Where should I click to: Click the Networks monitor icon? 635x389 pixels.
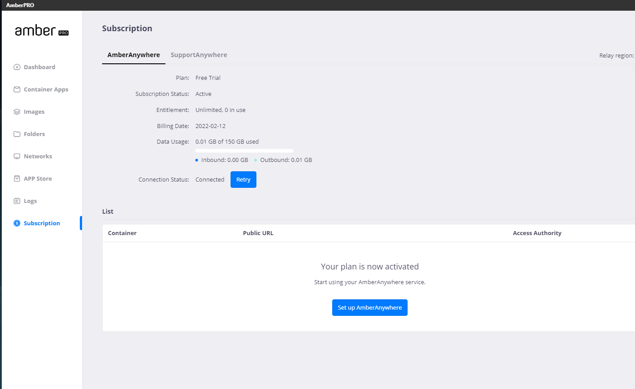tap(17, 157)
